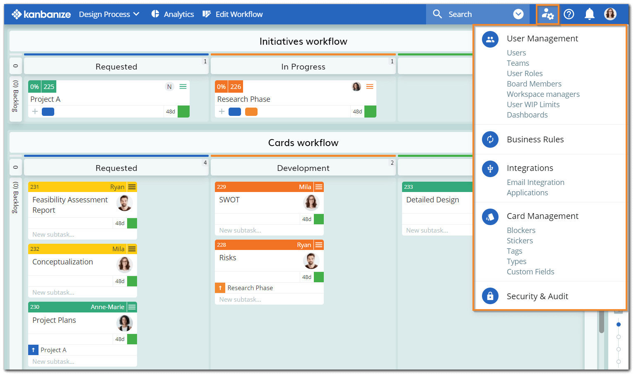The height and width of the screenshot is (377, 636).
Task: Open the User Management panel icon
Action: (x=490, y=39)
